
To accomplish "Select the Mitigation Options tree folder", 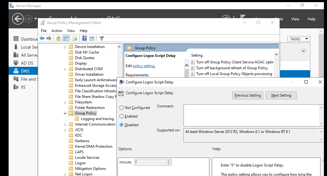I will coord(87,169).
